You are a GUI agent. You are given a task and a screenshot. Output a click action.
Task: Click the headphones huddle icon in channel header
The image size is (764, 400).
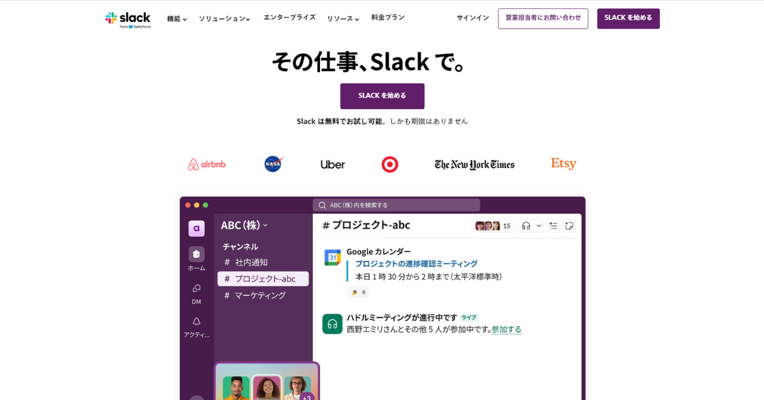pyautogui.click(x=526, y=226)
